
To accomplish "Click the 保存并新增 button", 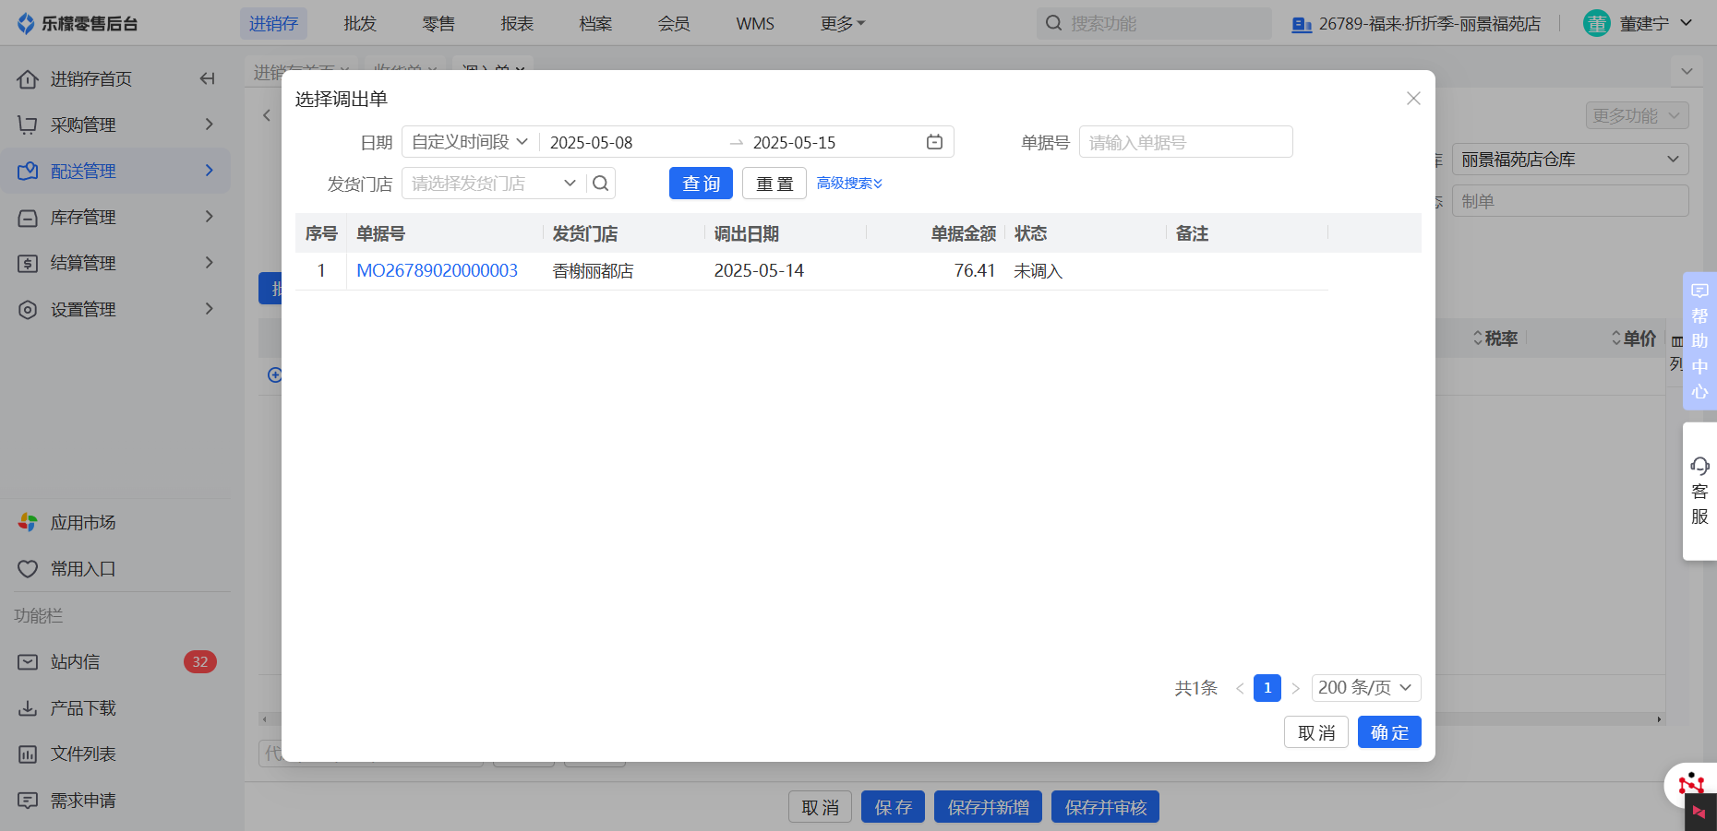I will pos(988,807).
